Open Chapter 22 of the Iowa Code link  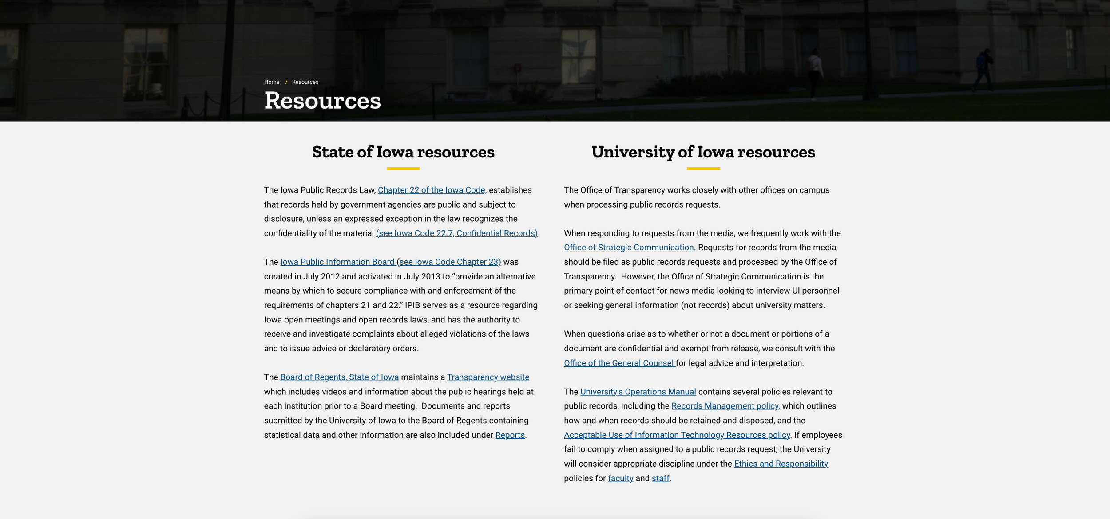point(432,190)
